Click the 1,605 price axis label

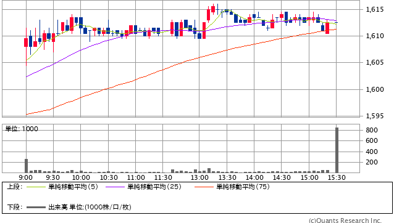pos(375,62)
